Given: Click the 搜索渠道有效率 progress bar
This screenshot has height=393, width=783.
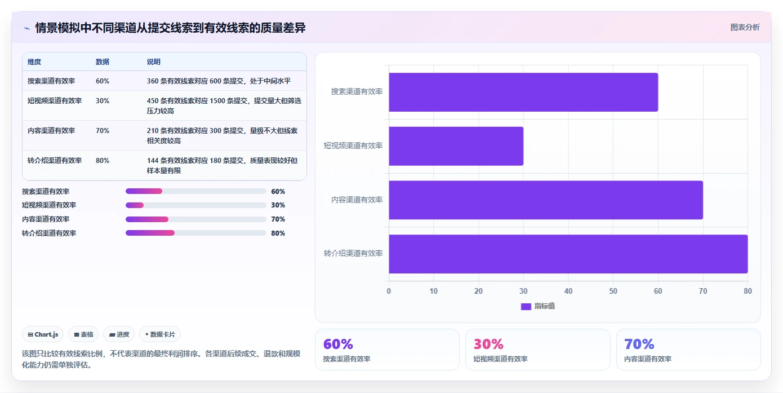Looking at the screenshot, I should pyautogui.click(x=196, y=191).
